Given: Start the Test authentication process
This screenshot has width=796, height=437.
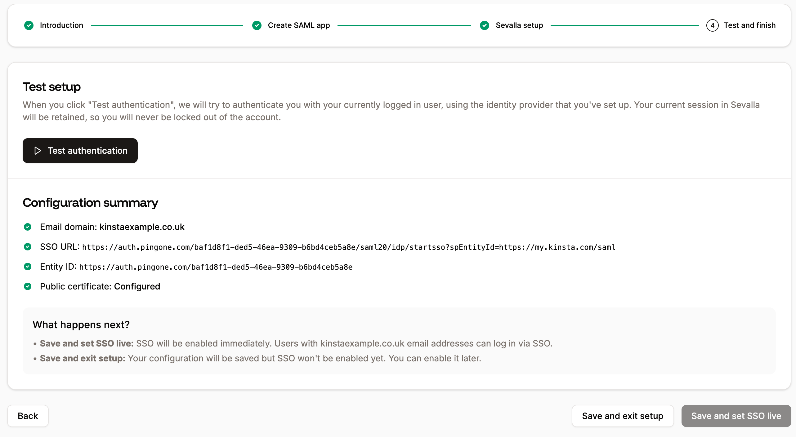Looking at the screenshot, I should (80, 151).
